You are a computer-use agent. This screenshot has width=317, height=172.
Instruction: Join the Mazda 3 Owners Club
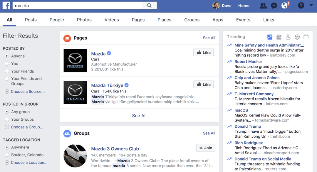click(x=206, y=148)
